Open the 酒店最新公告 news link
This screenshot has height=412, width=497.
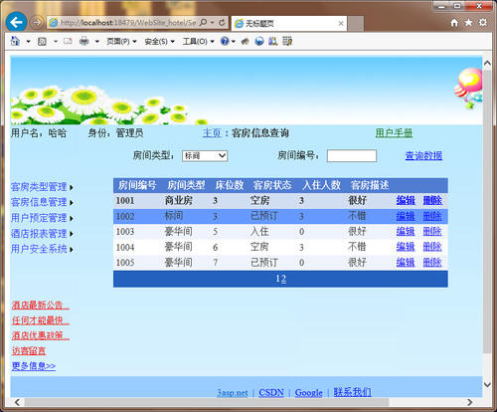coord(41,306)
